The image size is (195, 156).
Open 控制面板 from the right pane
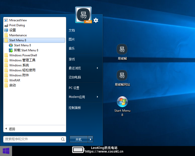75,108
